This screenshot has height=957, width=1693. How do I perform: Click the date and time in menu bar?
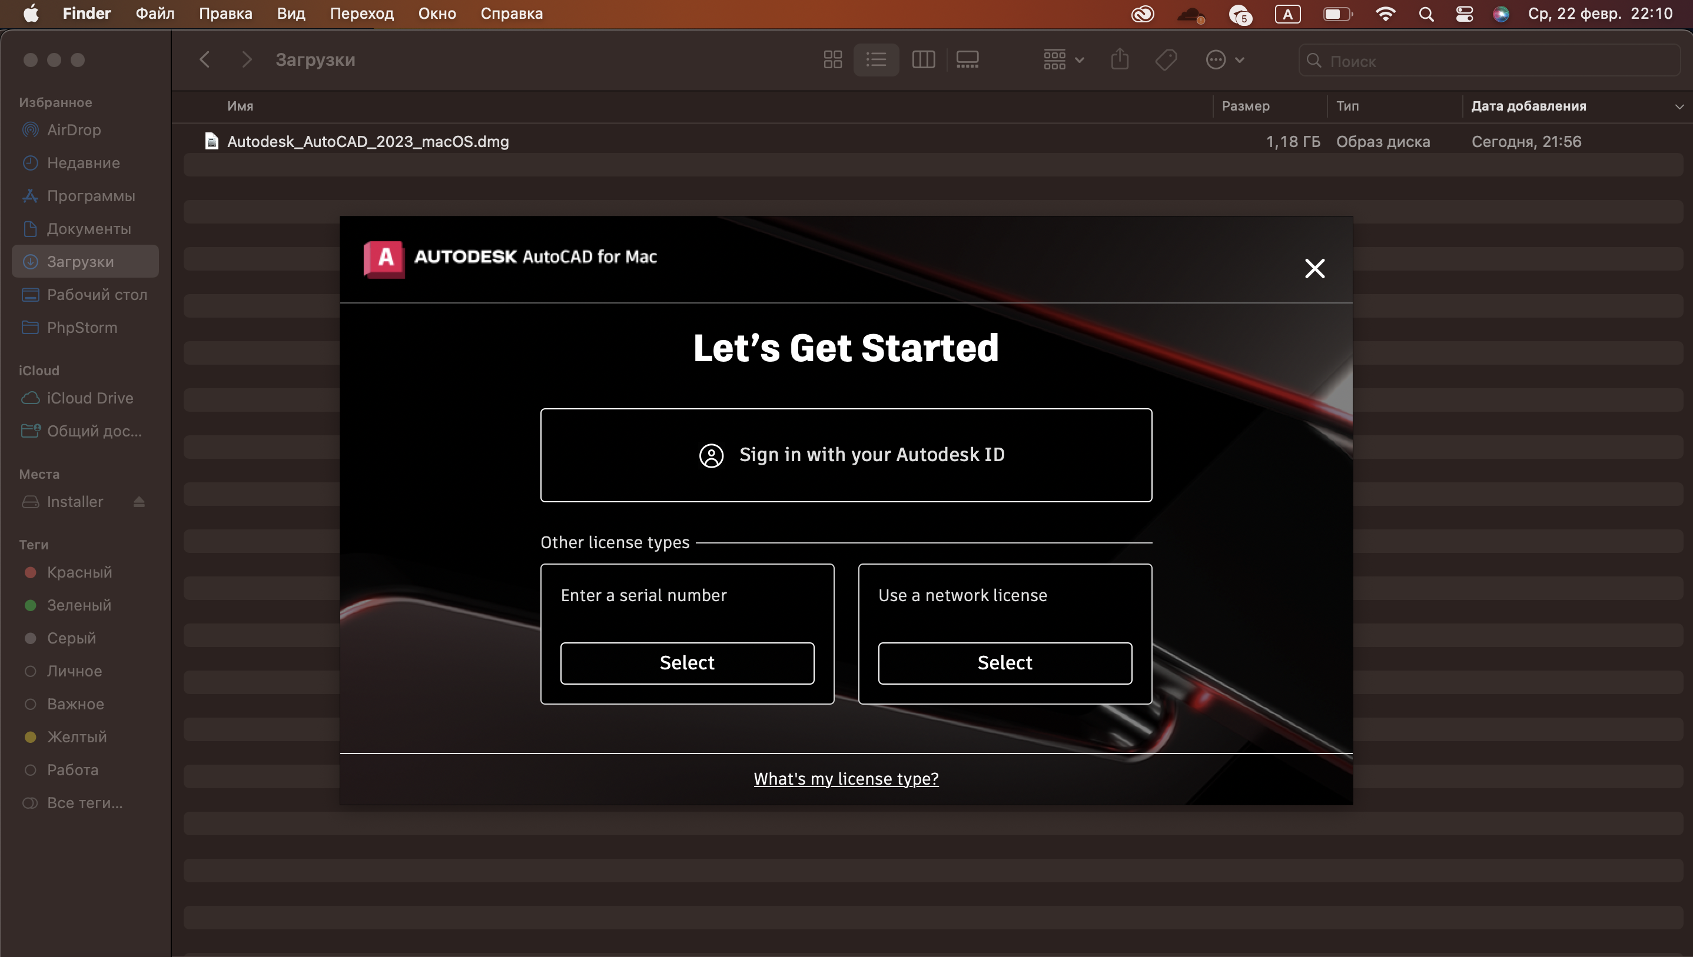tap(1599, 14)
